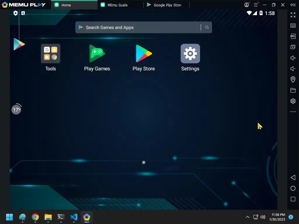Open the MEmu account profile icon
Screen dimensions: 299x224
[x=246, y=5]
